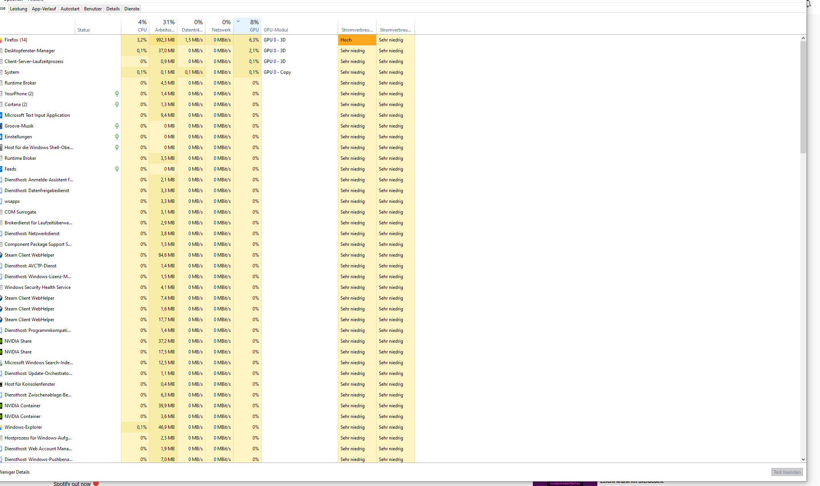Select the Firefox (14) process row
Screen dimensions: 820x486
16,40
